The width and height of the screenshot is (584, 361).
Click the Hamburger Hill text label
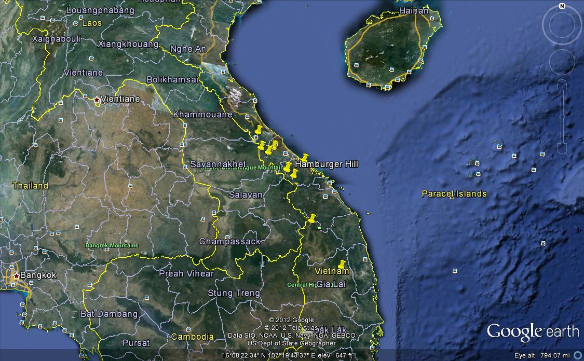click(327, 164)
